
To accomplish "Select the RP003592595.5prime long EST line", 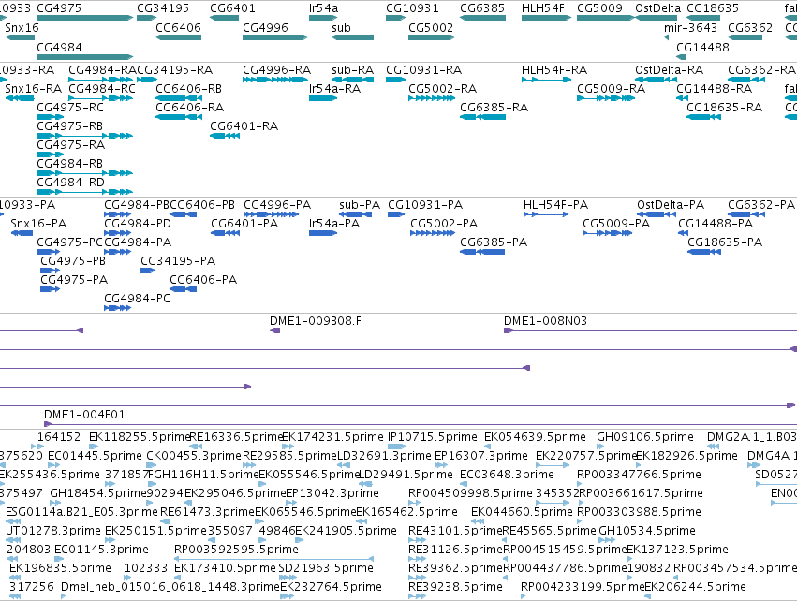I will click(x=274, y=559).
